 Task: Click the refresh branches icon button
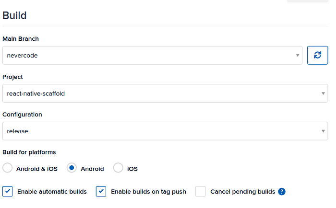317,55
